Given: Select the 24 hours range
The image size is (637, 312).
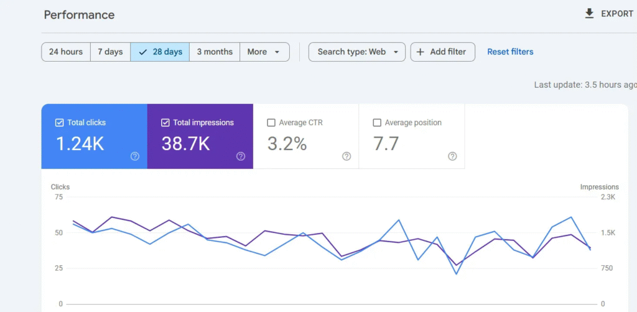Looking at the screenshot, I should (66, 52).
